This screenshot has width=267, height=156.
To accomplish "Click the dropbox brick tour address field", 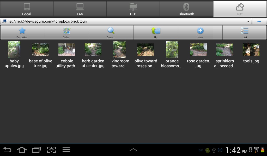I will coord(126,21).
